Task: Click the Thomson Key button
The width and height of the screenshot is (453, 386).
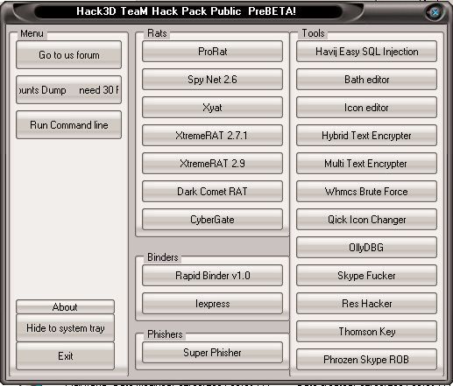Action: click(366, 332)
